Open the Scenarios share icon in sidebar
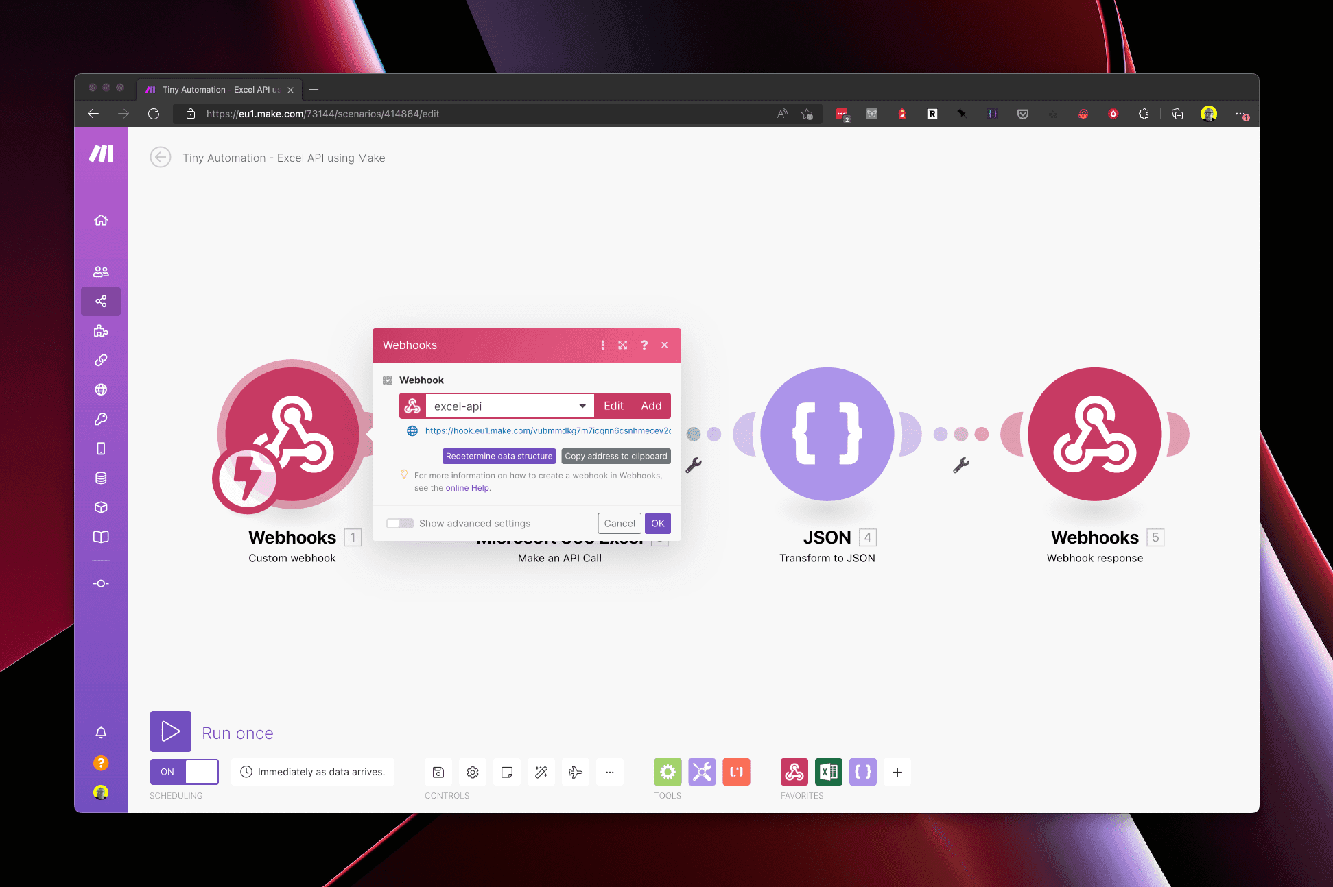The image size is (1333, 887). click(x=101, y=301)
